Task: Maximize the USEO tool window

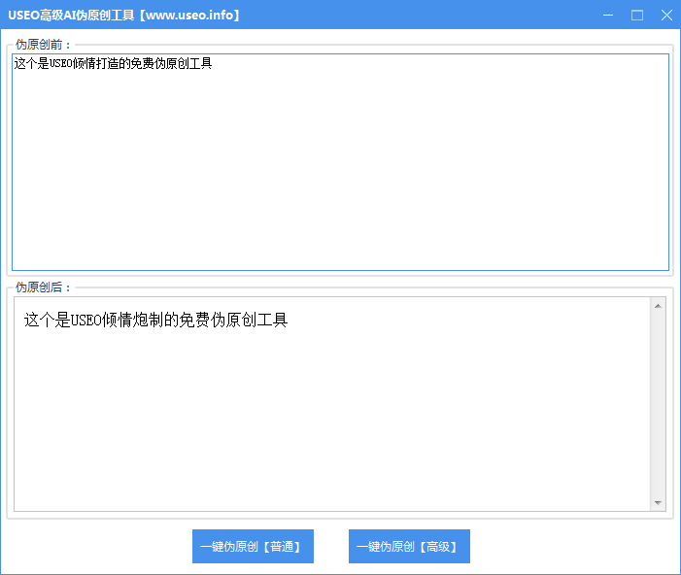Action: 637,15
